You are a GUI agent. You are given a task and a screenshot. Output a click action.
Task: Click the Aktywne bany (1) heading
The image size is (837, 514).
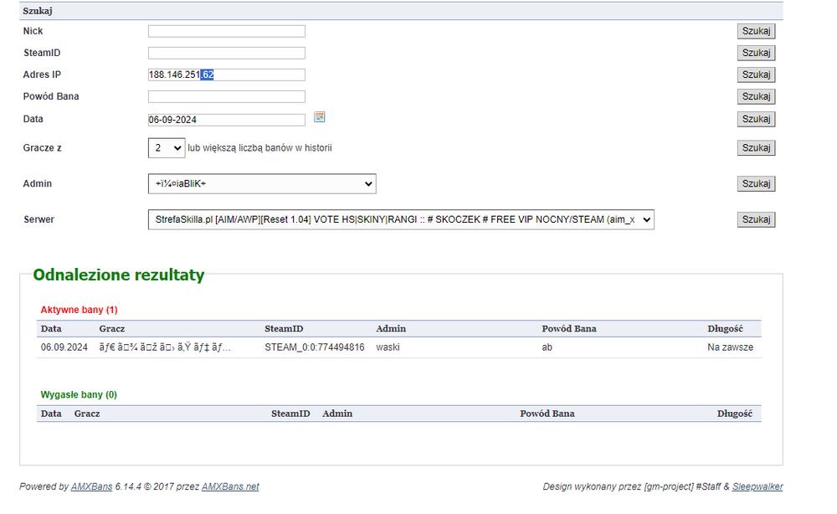tap(79, 310)
